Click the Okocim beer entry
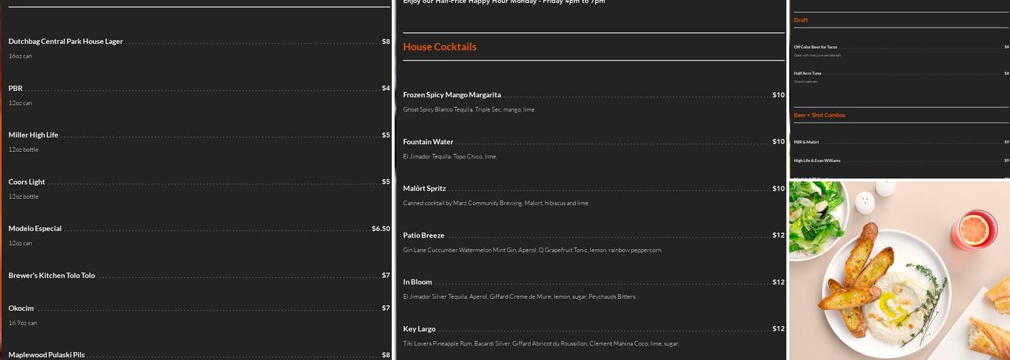Image resolution: width=1010 pixels, height=360 pixels. 21,308
